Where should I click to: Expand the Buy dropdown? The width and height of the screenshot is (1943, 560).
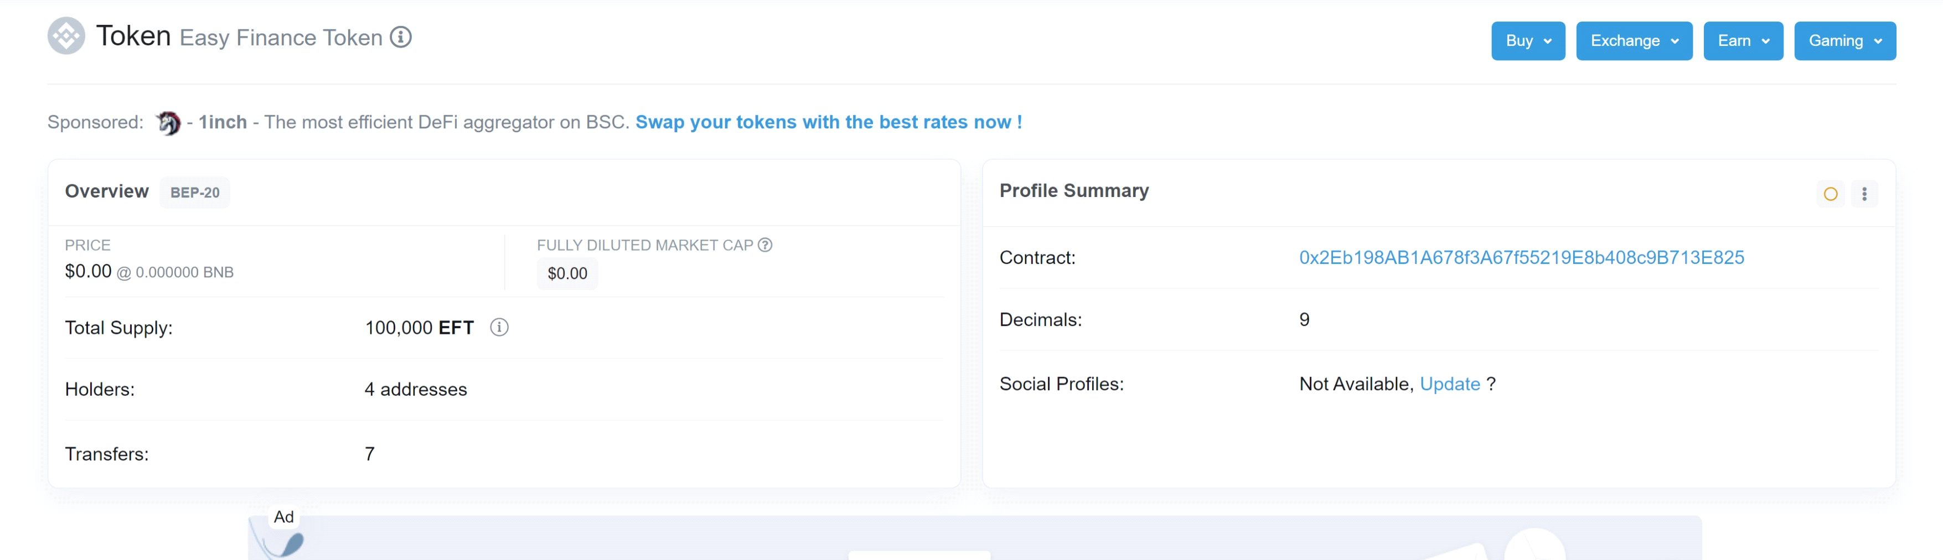1527,41
